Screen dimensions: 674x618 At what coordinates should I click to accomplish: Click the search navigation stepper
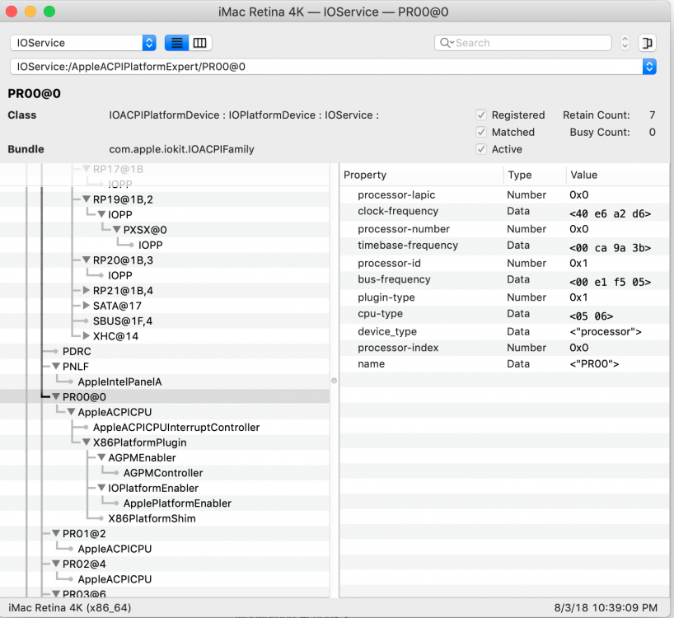pos(625,43)
